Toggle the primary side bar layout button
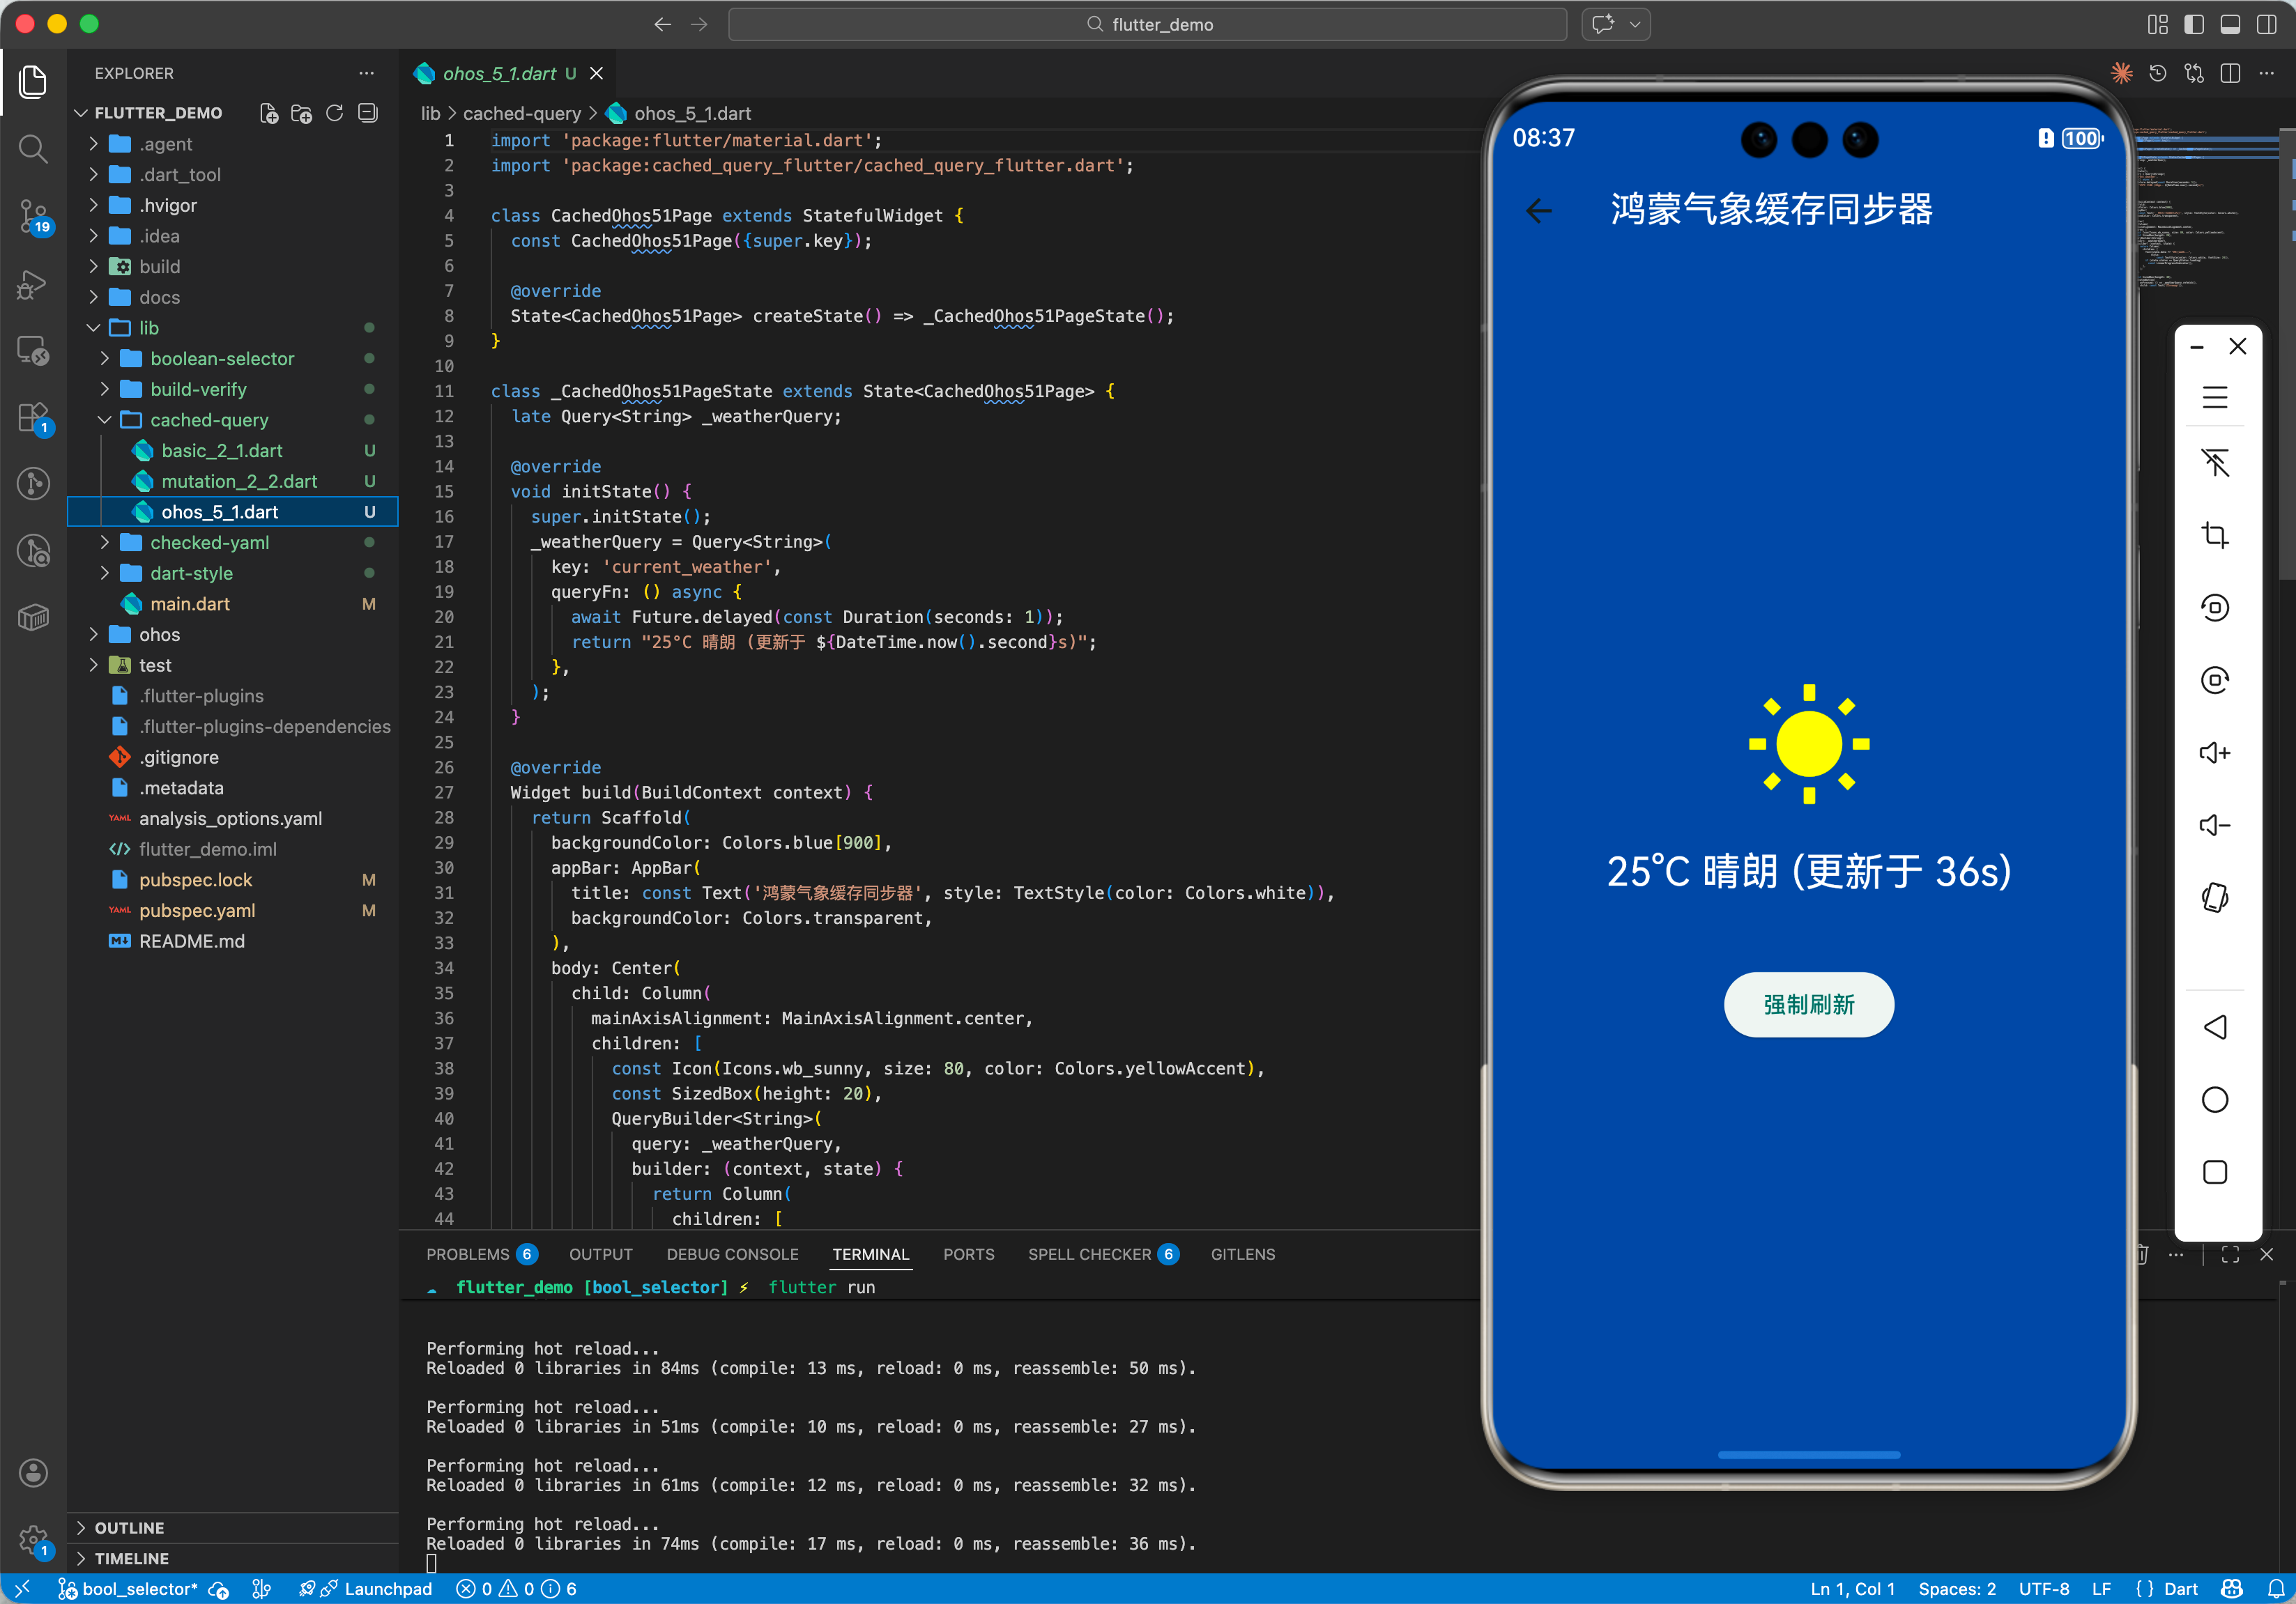Screen dimensions: 2296x1604 (2193, 24)
